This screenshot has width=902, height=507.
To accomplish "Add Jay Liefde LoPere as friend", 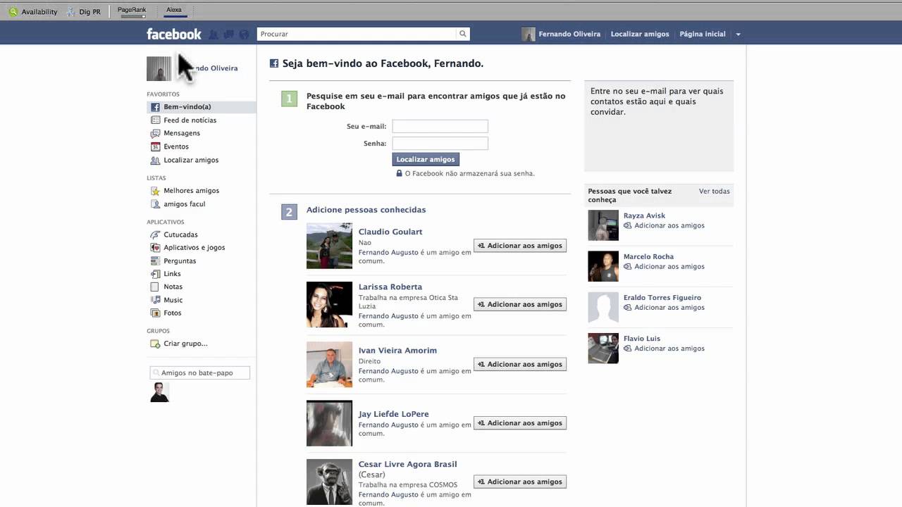I will 520,423.
